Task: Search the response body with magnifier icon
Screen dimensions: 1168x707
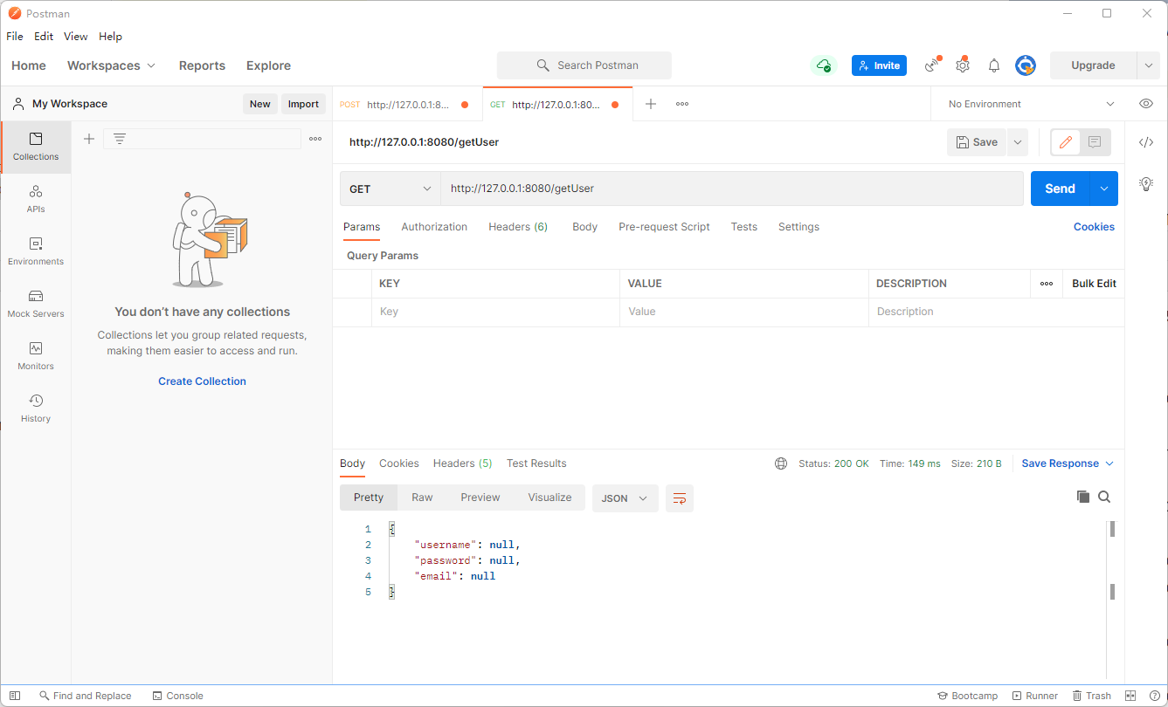Action: pyautogui.click(x=1104, y=497)
